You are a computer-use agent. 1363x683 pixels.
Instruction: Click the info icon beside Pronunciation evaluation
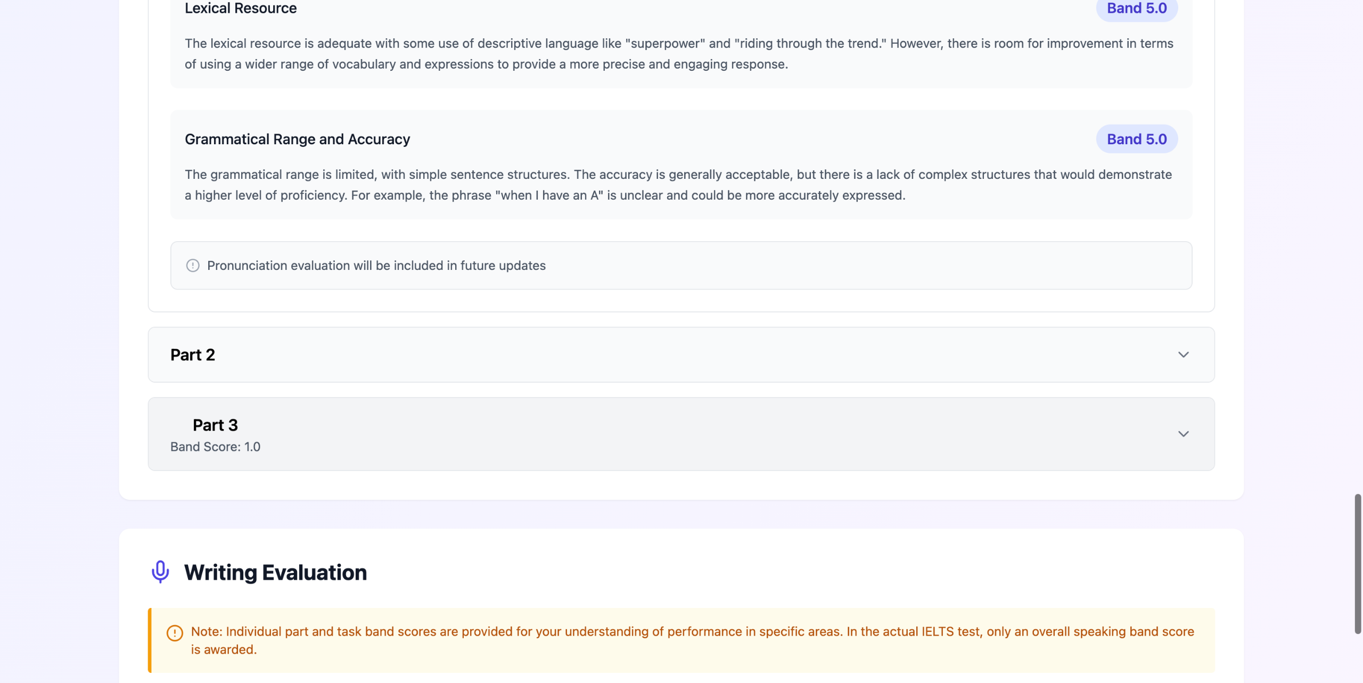(193, 266)
